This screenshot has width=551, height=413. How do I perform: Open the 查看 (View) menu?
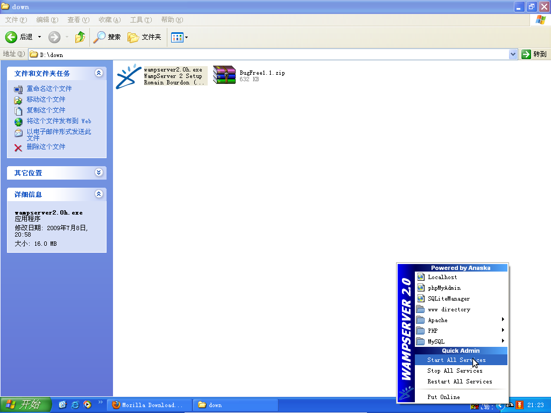79,20
